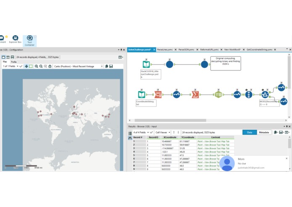Toggle favorite star on Comment tool

[7, 36]
